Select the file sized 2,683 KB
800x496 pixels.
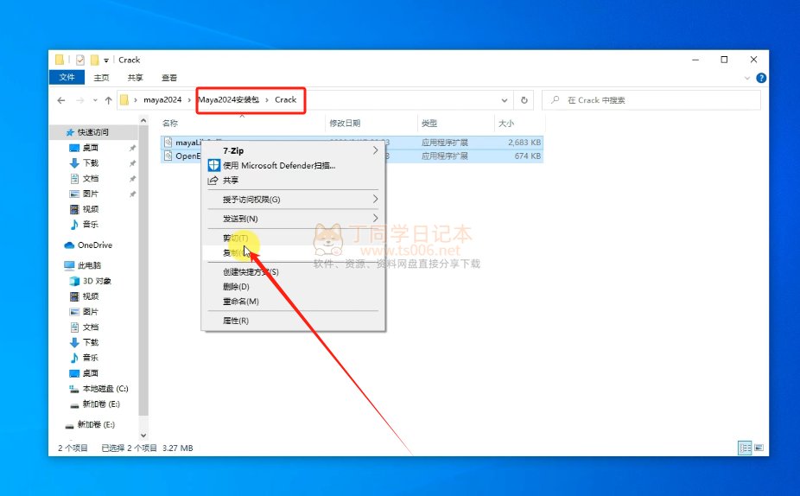click(x=352, y=143)
